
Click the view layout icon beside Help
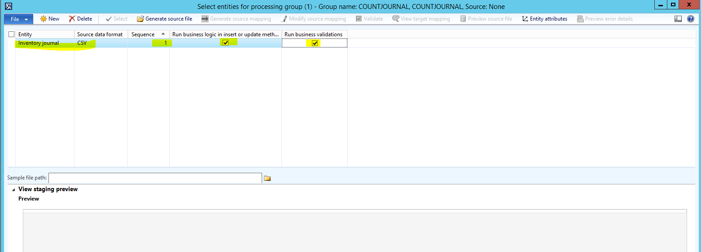678,19
